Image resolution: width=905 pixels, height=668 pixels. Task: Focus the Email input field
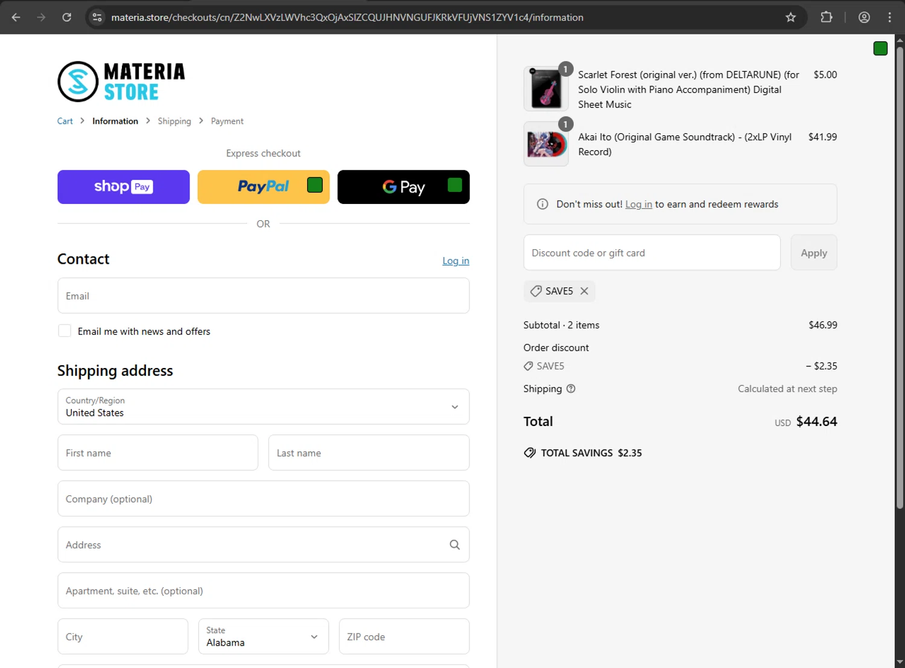[263, 296]
